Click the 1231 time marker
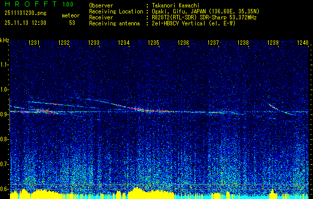The width and height of the screenshot is (313, 199). 34,42
